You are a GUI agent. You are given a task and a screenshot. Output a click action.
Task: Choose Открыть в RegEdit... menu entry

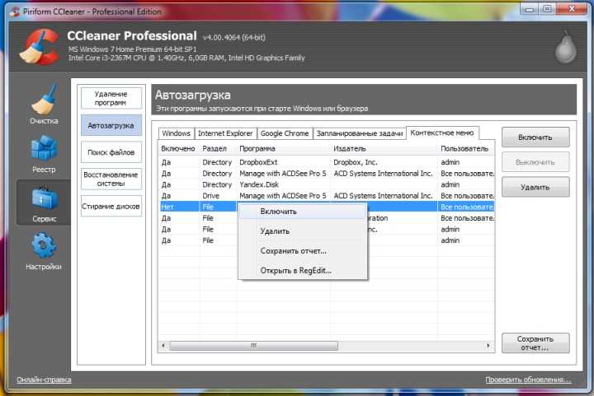click(x=302, y=271)
